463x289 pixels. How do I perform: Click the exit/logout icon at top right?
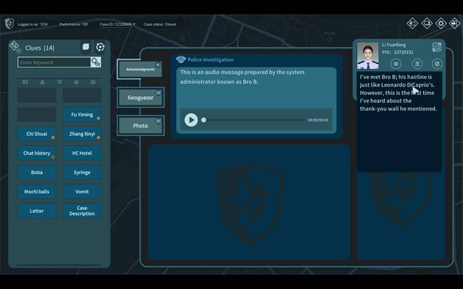tap(455, 24)
